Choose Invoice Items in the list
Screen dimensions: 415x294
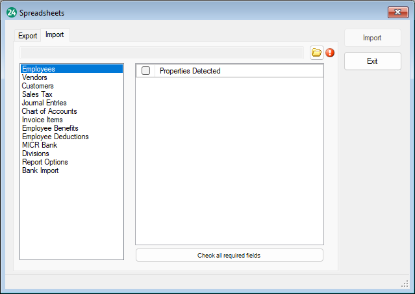(x=42, y=120)
